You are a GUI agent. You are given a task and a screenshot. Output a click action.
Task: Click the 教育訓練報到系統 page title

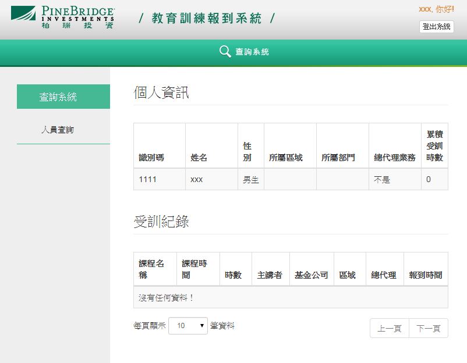click(206, 18)
